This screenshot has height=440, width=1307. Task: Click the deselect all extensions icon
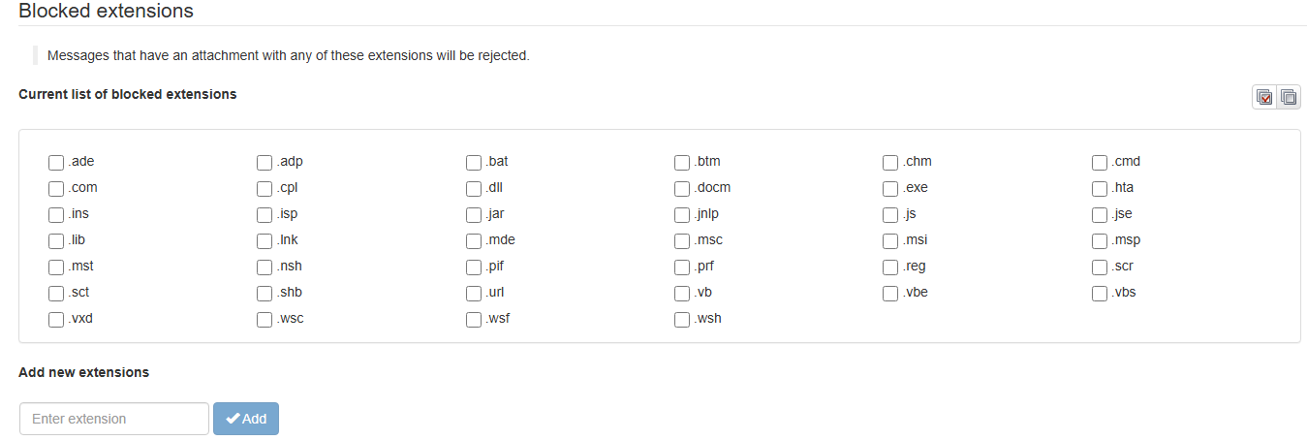tap(1289, 97)
